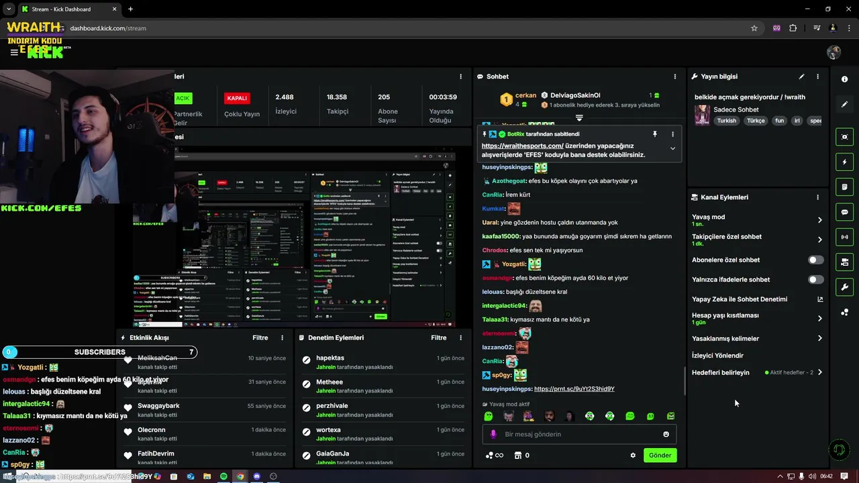Click the wrench icon in the right sidebar
This screenshot has width=859, height=483.
click(x=844, y=287)
